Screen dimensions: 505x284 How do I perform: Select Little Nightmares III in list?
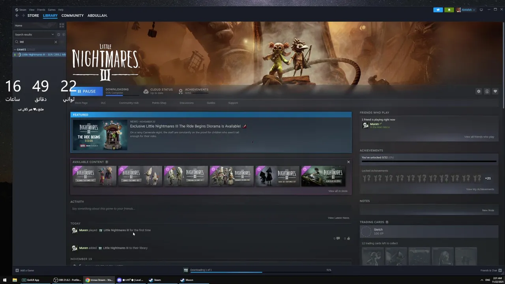[40, 54]
